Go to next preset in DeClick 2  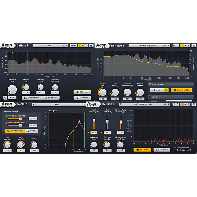point(169,104)
